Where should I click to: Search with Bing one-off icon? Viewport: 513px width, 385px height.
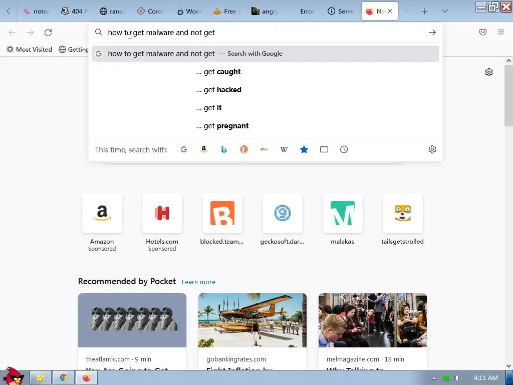[x=224, y=149]
